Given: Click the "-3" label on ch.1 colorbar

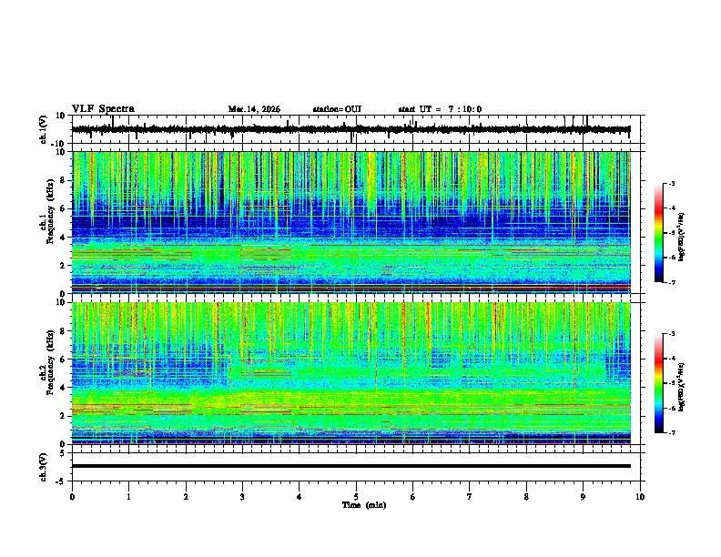Looking at the screenshot, I should (x=671, y=183).
